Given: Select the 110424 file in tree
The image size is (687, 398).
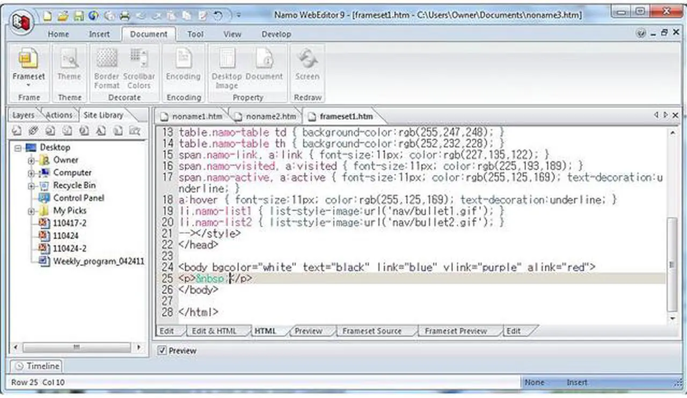Looking at the screenshot, I should pyautogui.click(x=65, y=235).
